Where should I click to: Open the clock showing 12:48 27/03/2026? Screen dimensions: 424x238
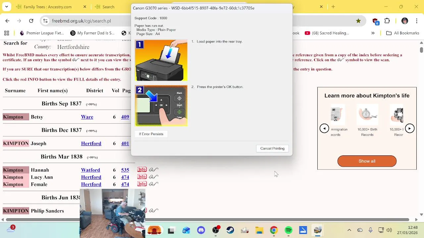click(x=408, y=230)
